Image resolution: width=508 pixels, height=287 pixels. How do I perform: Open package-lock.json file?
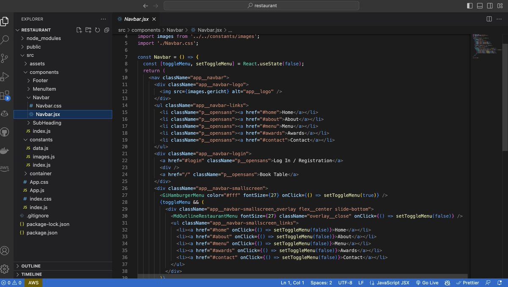point(63,224)
